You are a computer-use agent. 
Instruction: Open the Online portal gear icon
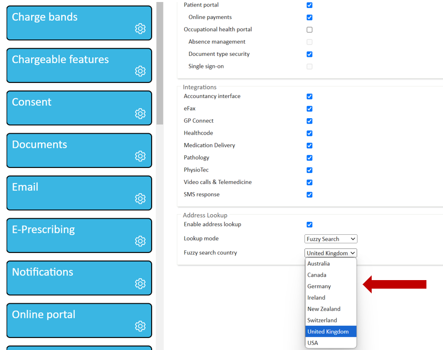click(x=140, y=326)
